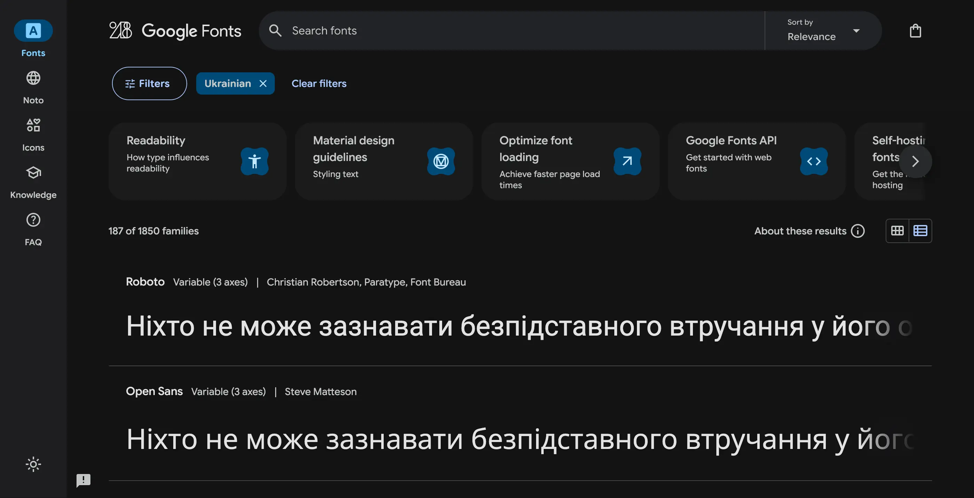Switch to grid view
Screen dimensions: 974x498
pyautogui.click(x=897, y=231)
